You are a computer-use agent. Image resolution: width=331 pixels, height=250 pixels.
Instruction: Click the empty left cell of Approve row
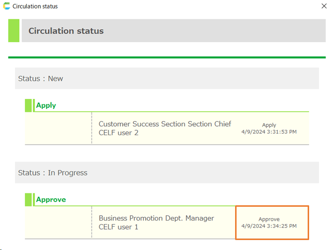coord(58,223)
